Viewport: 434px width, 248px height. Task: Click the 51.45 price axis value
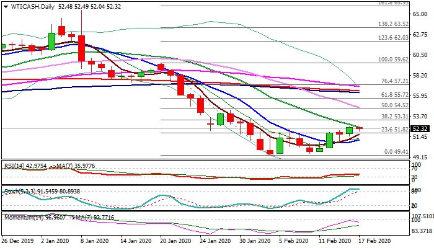point(420,137)
